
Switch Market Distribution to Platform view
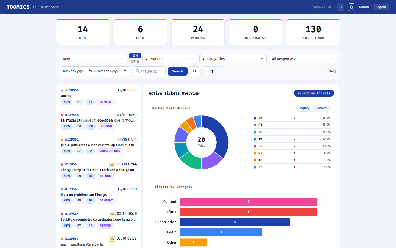click(321, 108)
